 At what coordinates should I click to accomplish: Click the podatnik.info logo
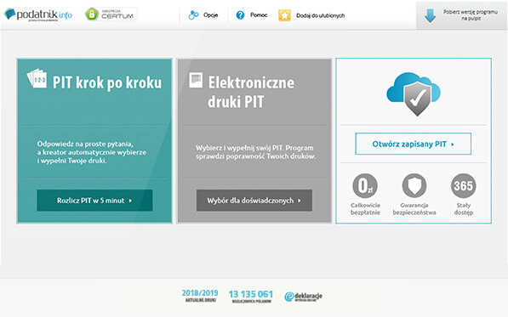(x=38, y=14)
